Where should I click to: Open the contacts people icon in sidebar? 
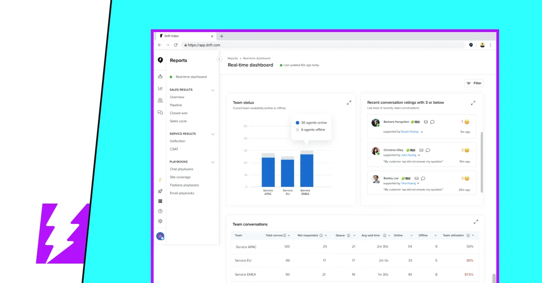(160, 100)
